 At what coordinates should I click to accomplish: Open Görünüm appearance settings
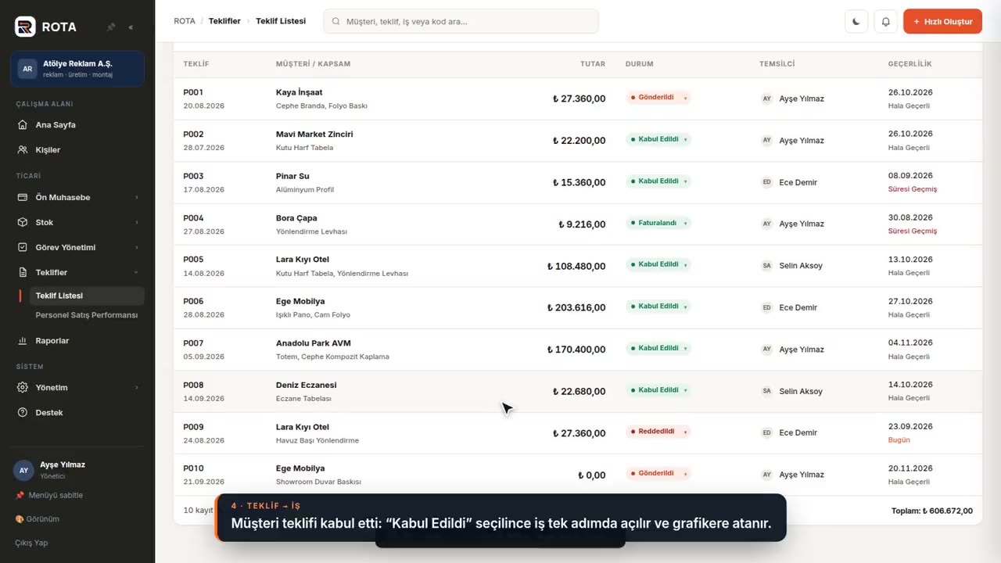[38, 519]
